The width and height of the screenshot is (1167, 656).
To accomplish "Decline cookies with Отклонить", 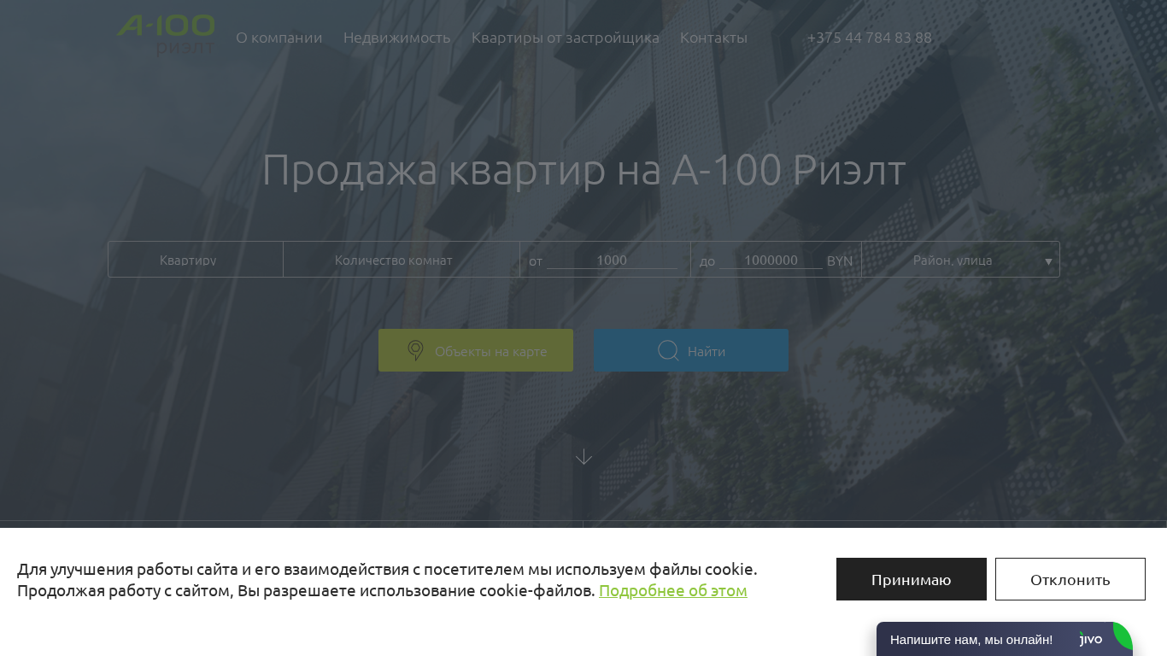I will tap(1070, 579).
